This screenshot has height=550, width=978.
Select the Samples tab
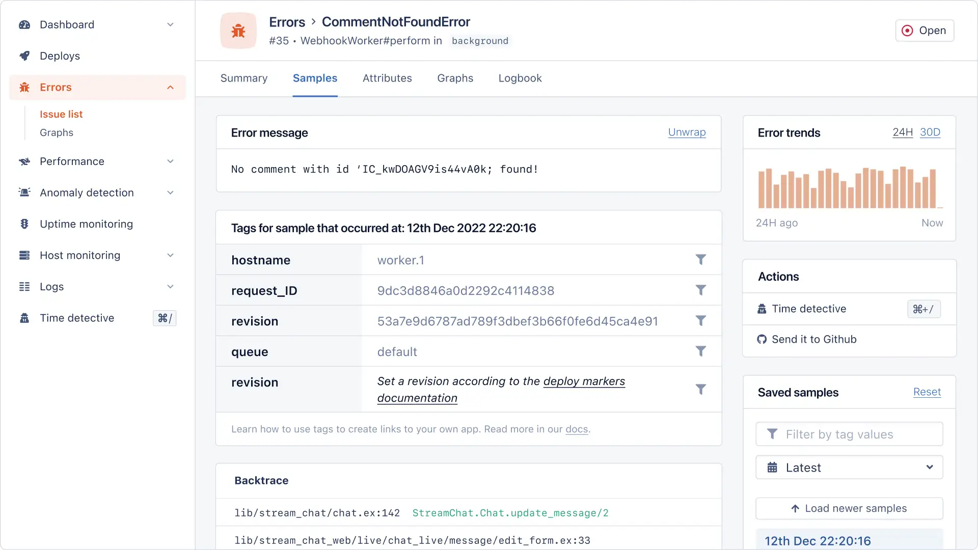point(315,78)
